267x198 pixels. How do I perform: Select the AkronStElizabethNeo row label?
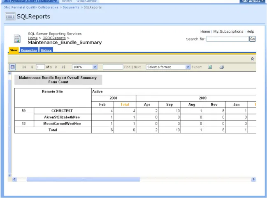[62, 117]
